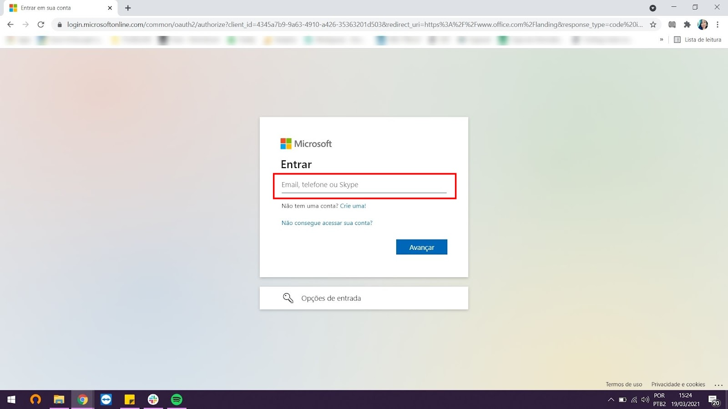Screen dimensions: 728x409
Task: Open Chrome three-dot menu
Action: (718, 25)
